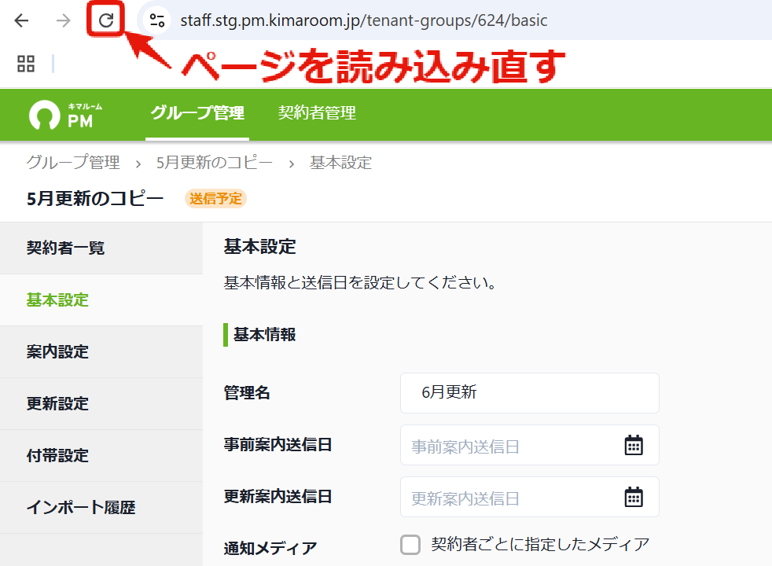This screenshot has width=772, height=566.
Task: Switch to グループ管理 tab in header
Action: click(x=197, y=113)
